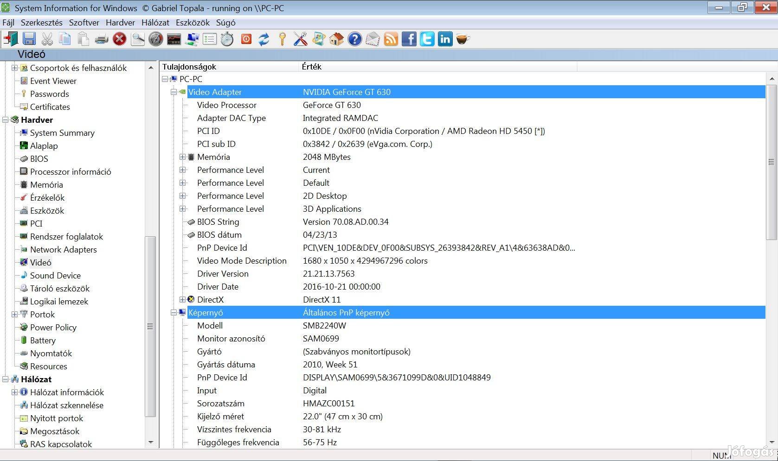Click the Paste clipboard icon
This screenshot has height=461, width=778.
(83, 39)
